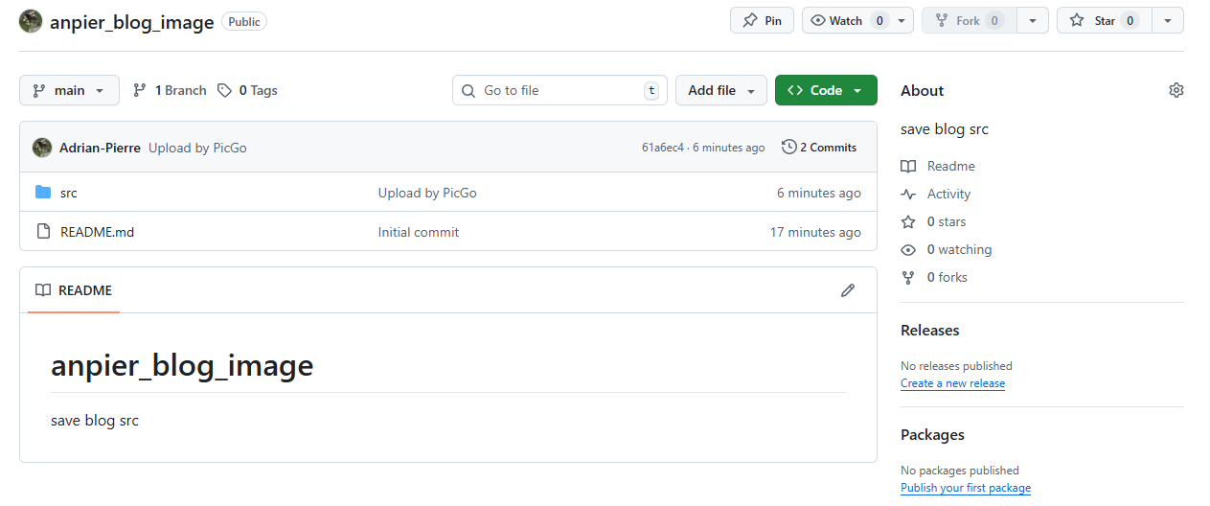The width and height of the screenshot is (1210, 506).
Task: Click the blue src folder icon
Action: (x=43, y=193)
